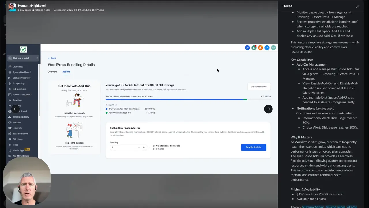This screenshot has width=369, height=208.
Task: Open SaaS Configurator menu item
Action: point(21,78)
